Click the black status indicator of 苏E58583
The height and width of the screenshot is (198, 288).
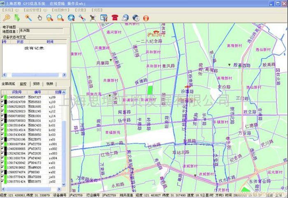[x=5, y=102]
